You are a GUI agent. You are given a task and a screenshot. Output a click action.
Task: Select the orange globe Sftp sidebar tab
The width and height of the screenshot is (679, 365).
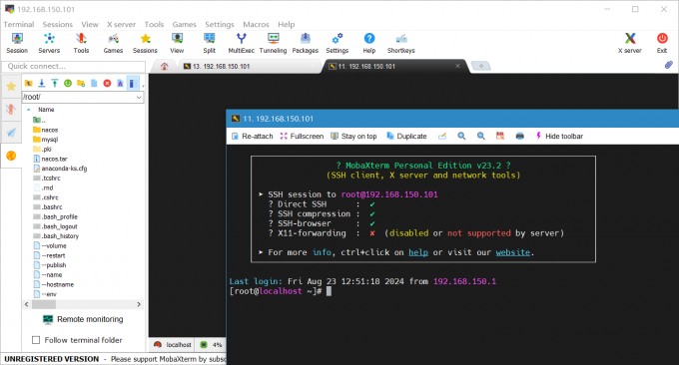click(11, 156)
